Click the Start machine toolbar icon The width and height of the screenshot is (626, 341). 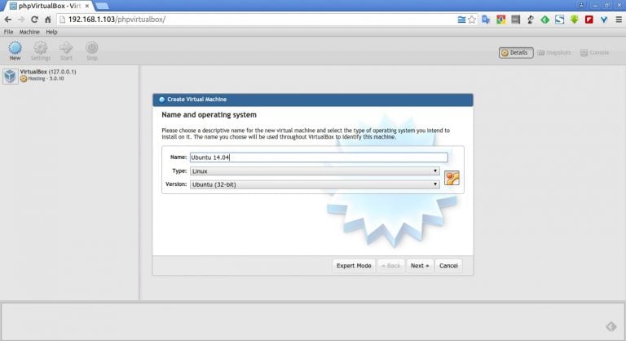click(x=66, y=51)
